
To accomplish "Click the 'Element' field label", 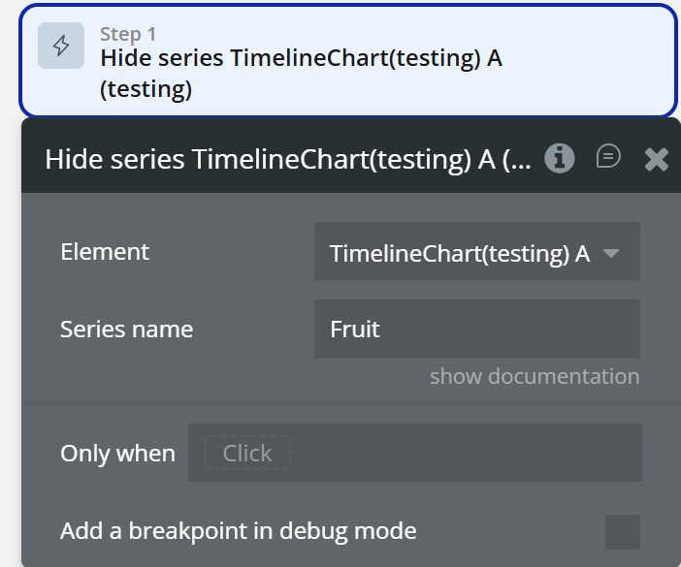I will (105, 252).
